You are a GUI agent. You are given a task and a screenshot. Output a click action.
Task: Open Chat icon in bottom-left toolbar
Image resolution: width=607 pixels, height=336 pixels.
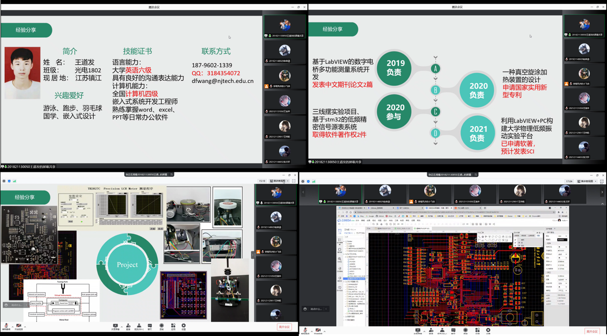tap(150, 327)
